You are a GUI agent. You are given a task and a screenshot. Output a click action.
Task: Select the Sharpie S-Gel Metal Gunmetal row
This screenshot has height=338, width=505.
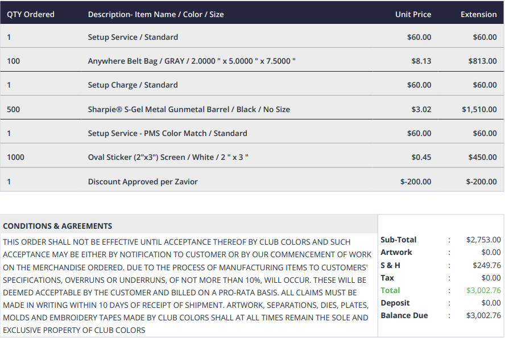(252, 108)
